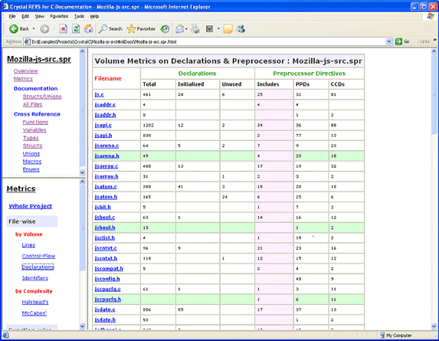Open the Types cross reference link

click(31, 138)
